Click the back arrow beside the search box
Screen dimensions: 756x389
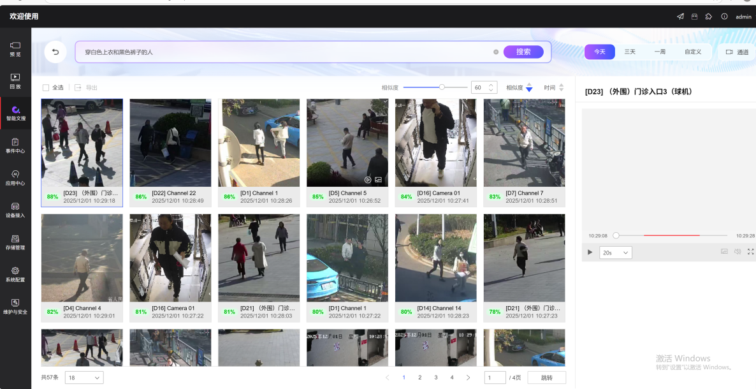click(55, 52)
